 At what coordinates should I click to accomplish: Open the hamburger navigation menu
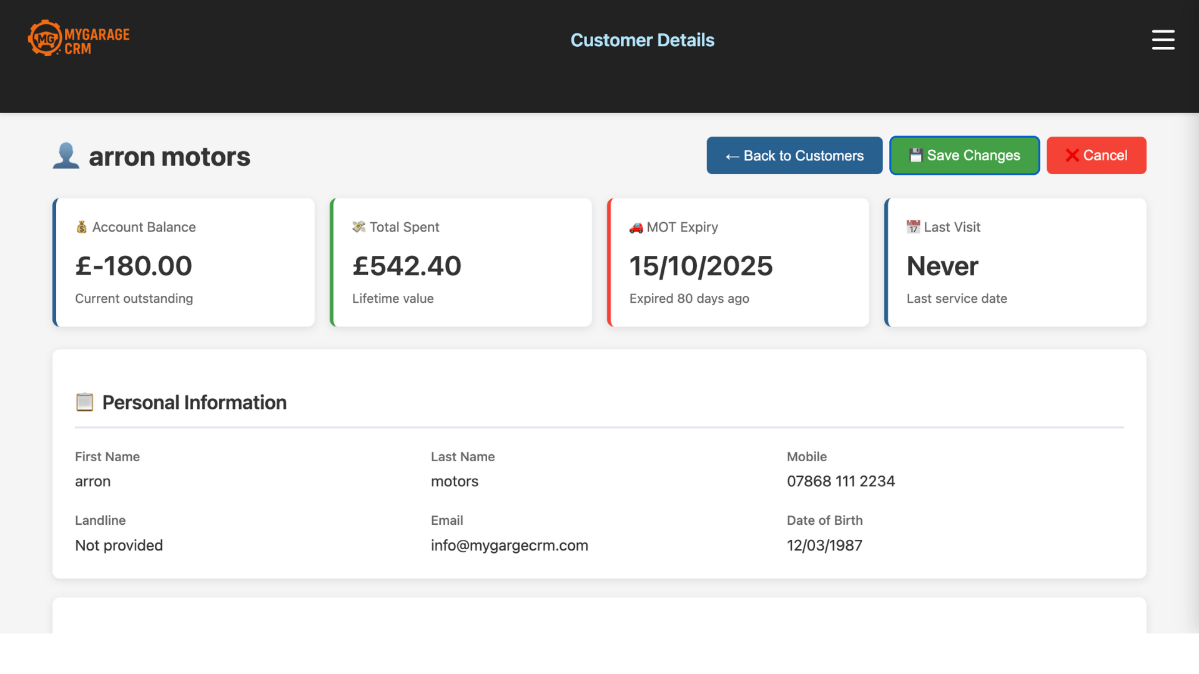point(1164,39)
